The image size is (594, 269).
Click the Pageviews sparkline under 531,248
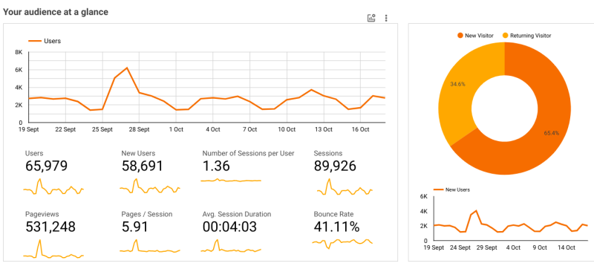[53, 249]
